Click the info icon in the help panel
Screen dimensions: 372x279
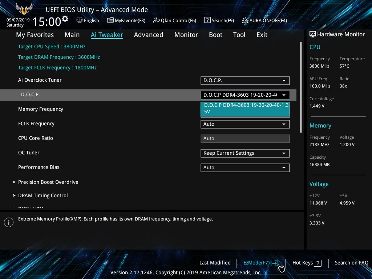[9, 222]
